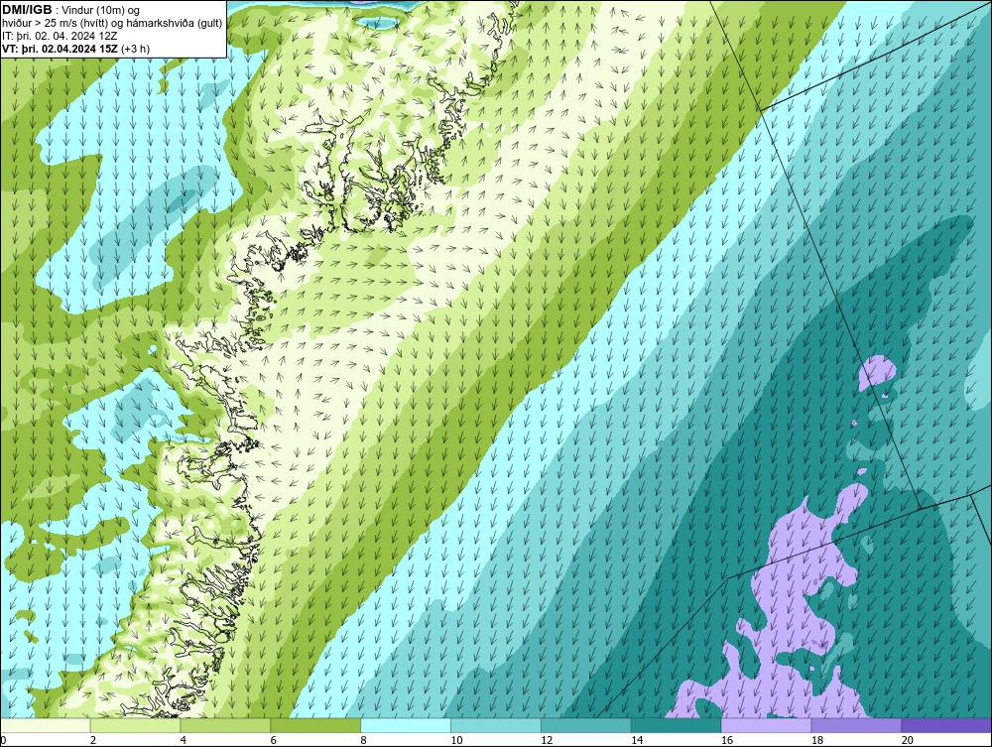992x747 pixels.
Task: Click the 6–8 m/s olive green legend swatch
Action: click(x=315, y=725)
